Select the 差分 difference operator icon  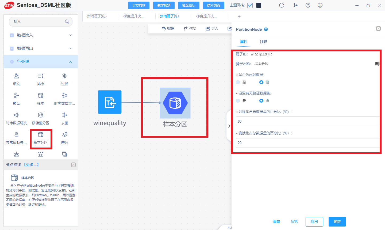point(64,135)
